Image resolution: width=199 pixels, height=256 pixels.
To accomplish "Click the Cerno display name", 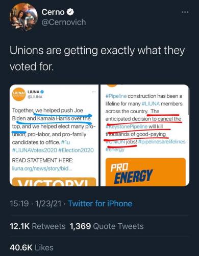I will (53, 12).
